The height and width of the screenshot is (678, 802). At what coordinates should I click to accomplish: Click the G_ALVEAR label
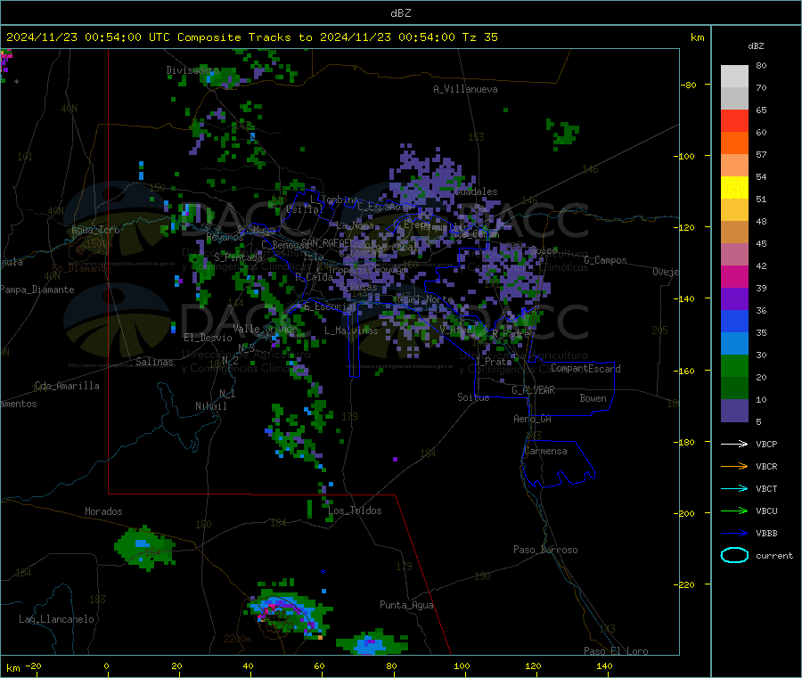tap(533, 390)
